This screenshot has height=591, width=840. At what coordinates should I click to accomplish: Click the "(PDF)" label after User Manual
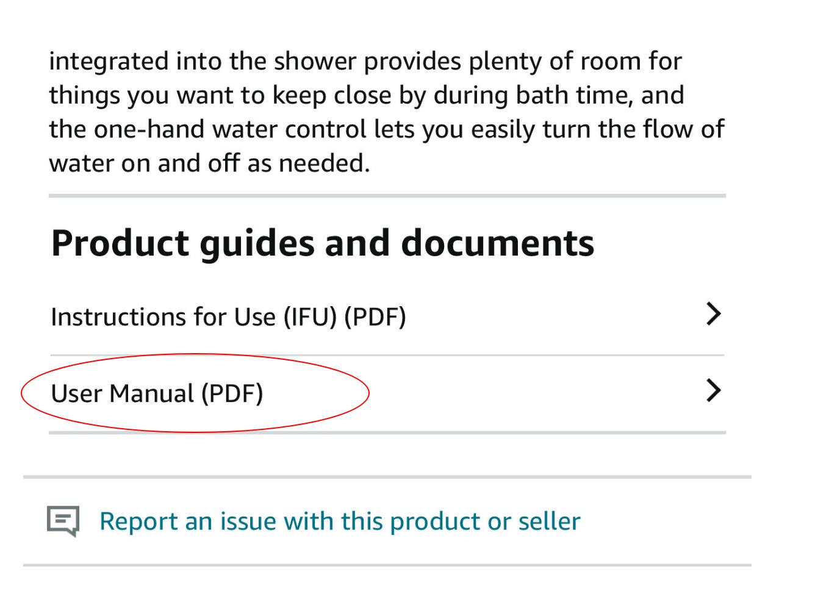[232, 393]
